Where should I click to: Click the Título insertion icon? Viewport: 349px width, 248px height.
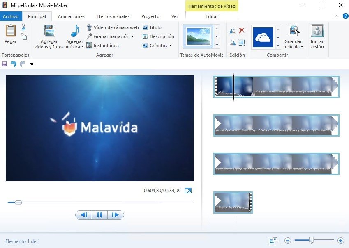tap(145, 27)
